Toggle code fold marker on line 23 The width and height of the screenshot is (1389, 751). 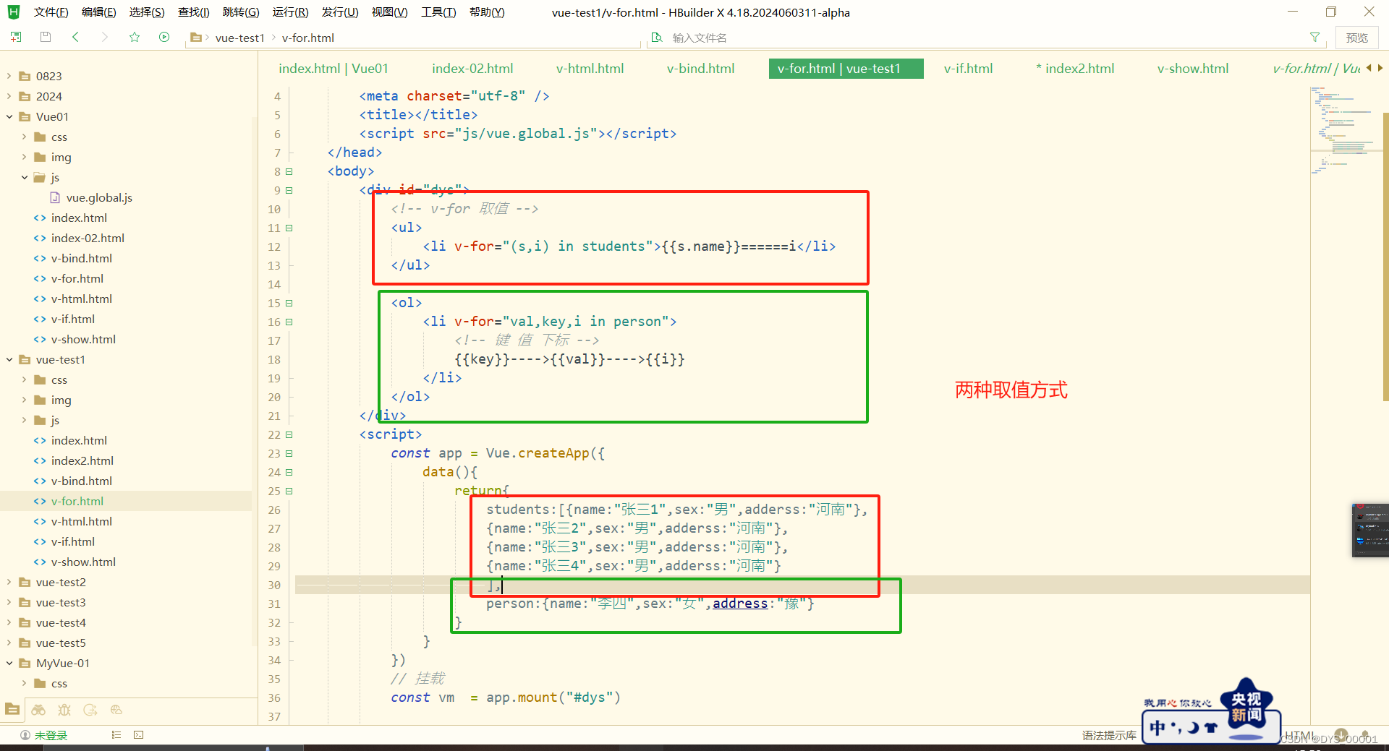[289, 453]
